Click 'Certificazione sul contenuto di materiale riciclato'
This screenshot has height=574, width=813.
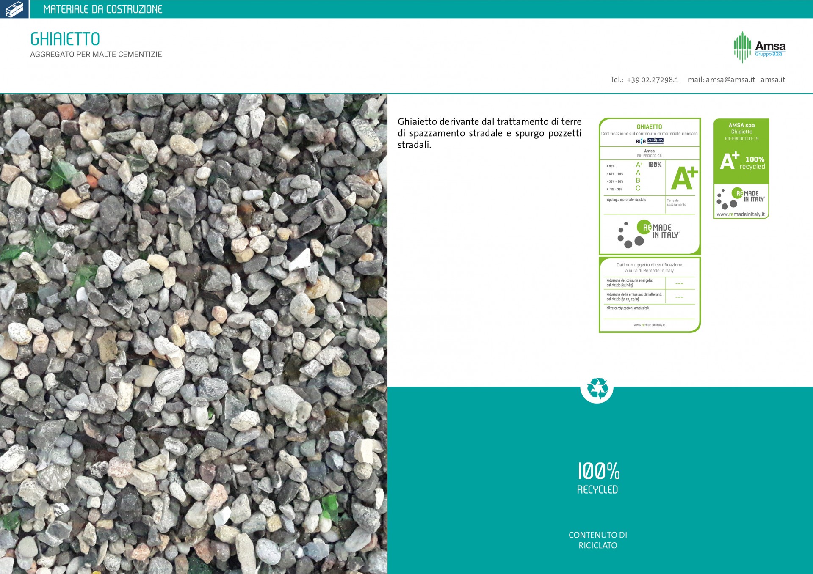pos(649,134)
